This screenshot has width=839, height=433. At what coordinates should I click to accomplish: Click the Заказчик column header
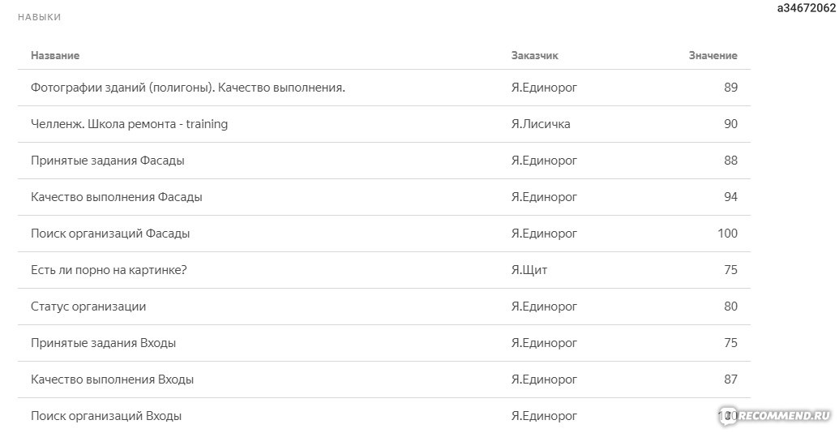tap(534, 55)
